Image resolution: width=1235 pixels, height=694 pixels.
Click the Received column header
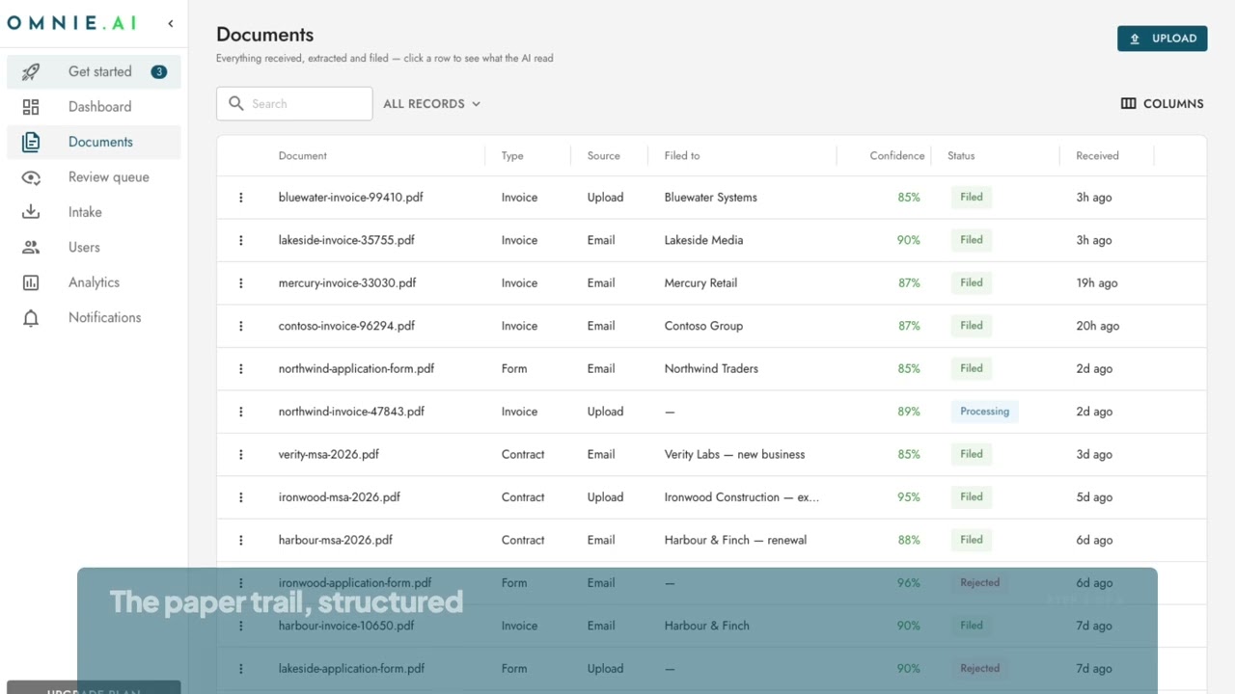(1097, 156)
